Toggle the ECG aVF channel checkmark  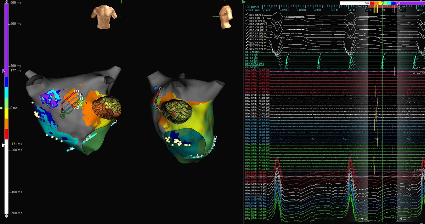coord(246,30)
